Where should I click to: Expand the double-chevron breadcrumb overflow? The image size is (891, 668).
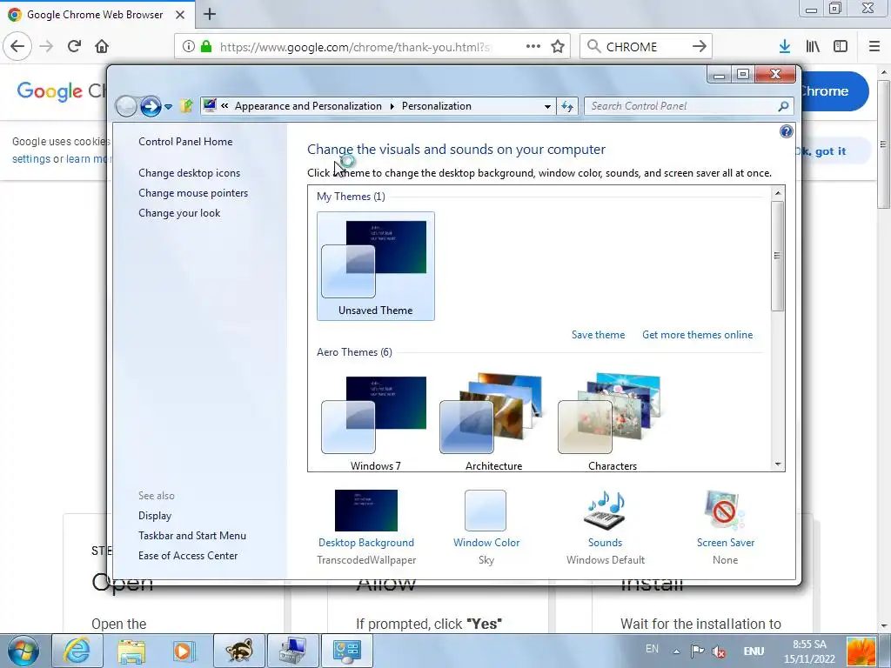(225, 105)
